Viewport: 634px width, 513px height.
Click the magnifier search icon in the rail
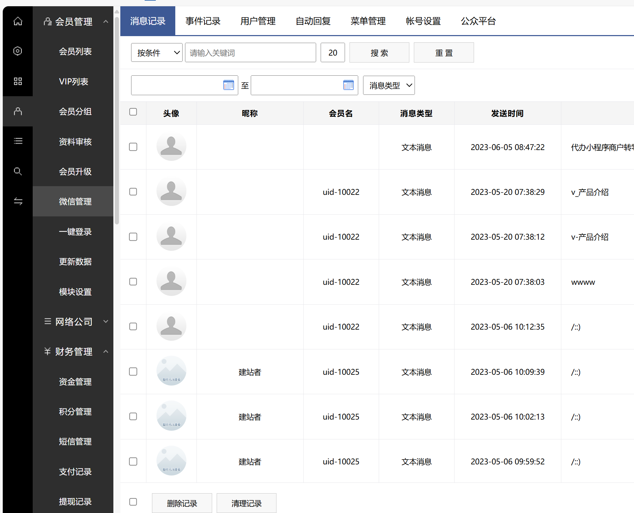[x=18, y=171]
